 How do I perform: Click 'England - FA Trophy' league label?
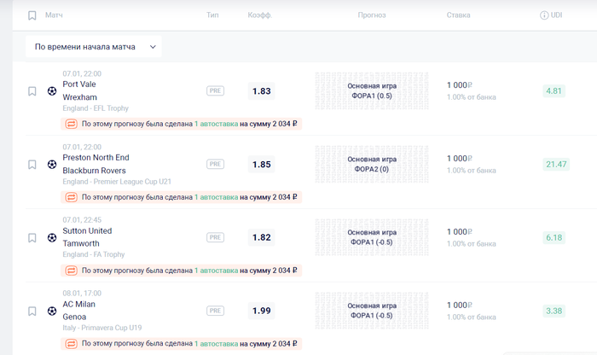tap(94, 254)
